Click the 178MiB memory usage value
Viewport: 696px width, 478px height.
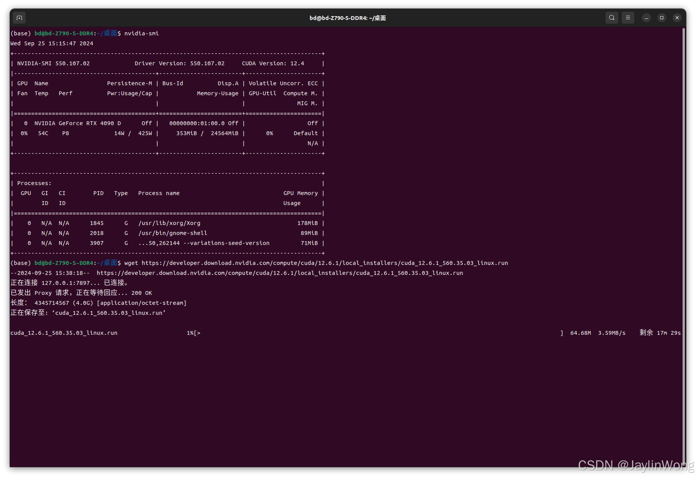tap(307, 223)
